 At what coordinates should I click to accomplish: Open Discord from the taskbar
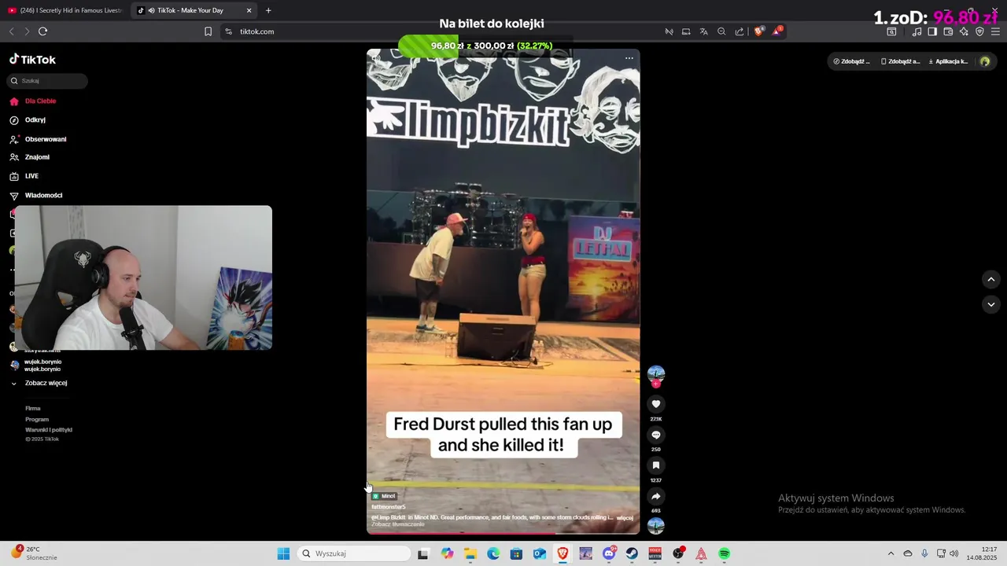[x=609, y=553]
